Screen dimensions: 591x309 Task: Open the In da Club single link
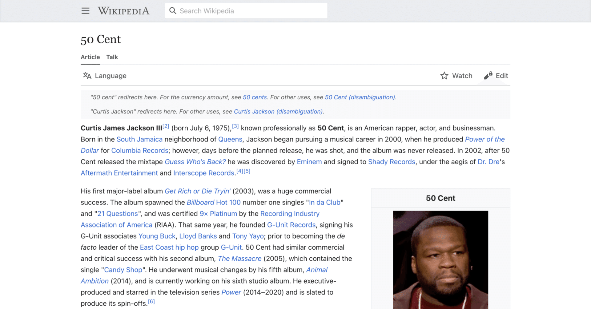pos(324,202)
